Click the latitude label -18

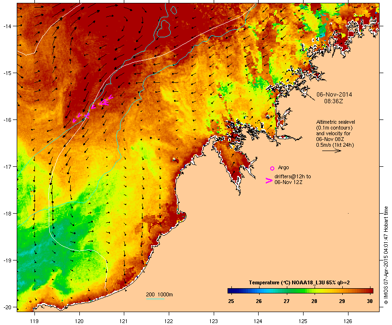(x=7, y=214)
